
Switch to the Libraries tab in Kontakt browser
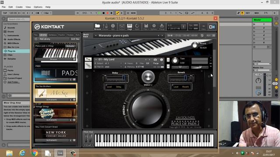point(43,35)
